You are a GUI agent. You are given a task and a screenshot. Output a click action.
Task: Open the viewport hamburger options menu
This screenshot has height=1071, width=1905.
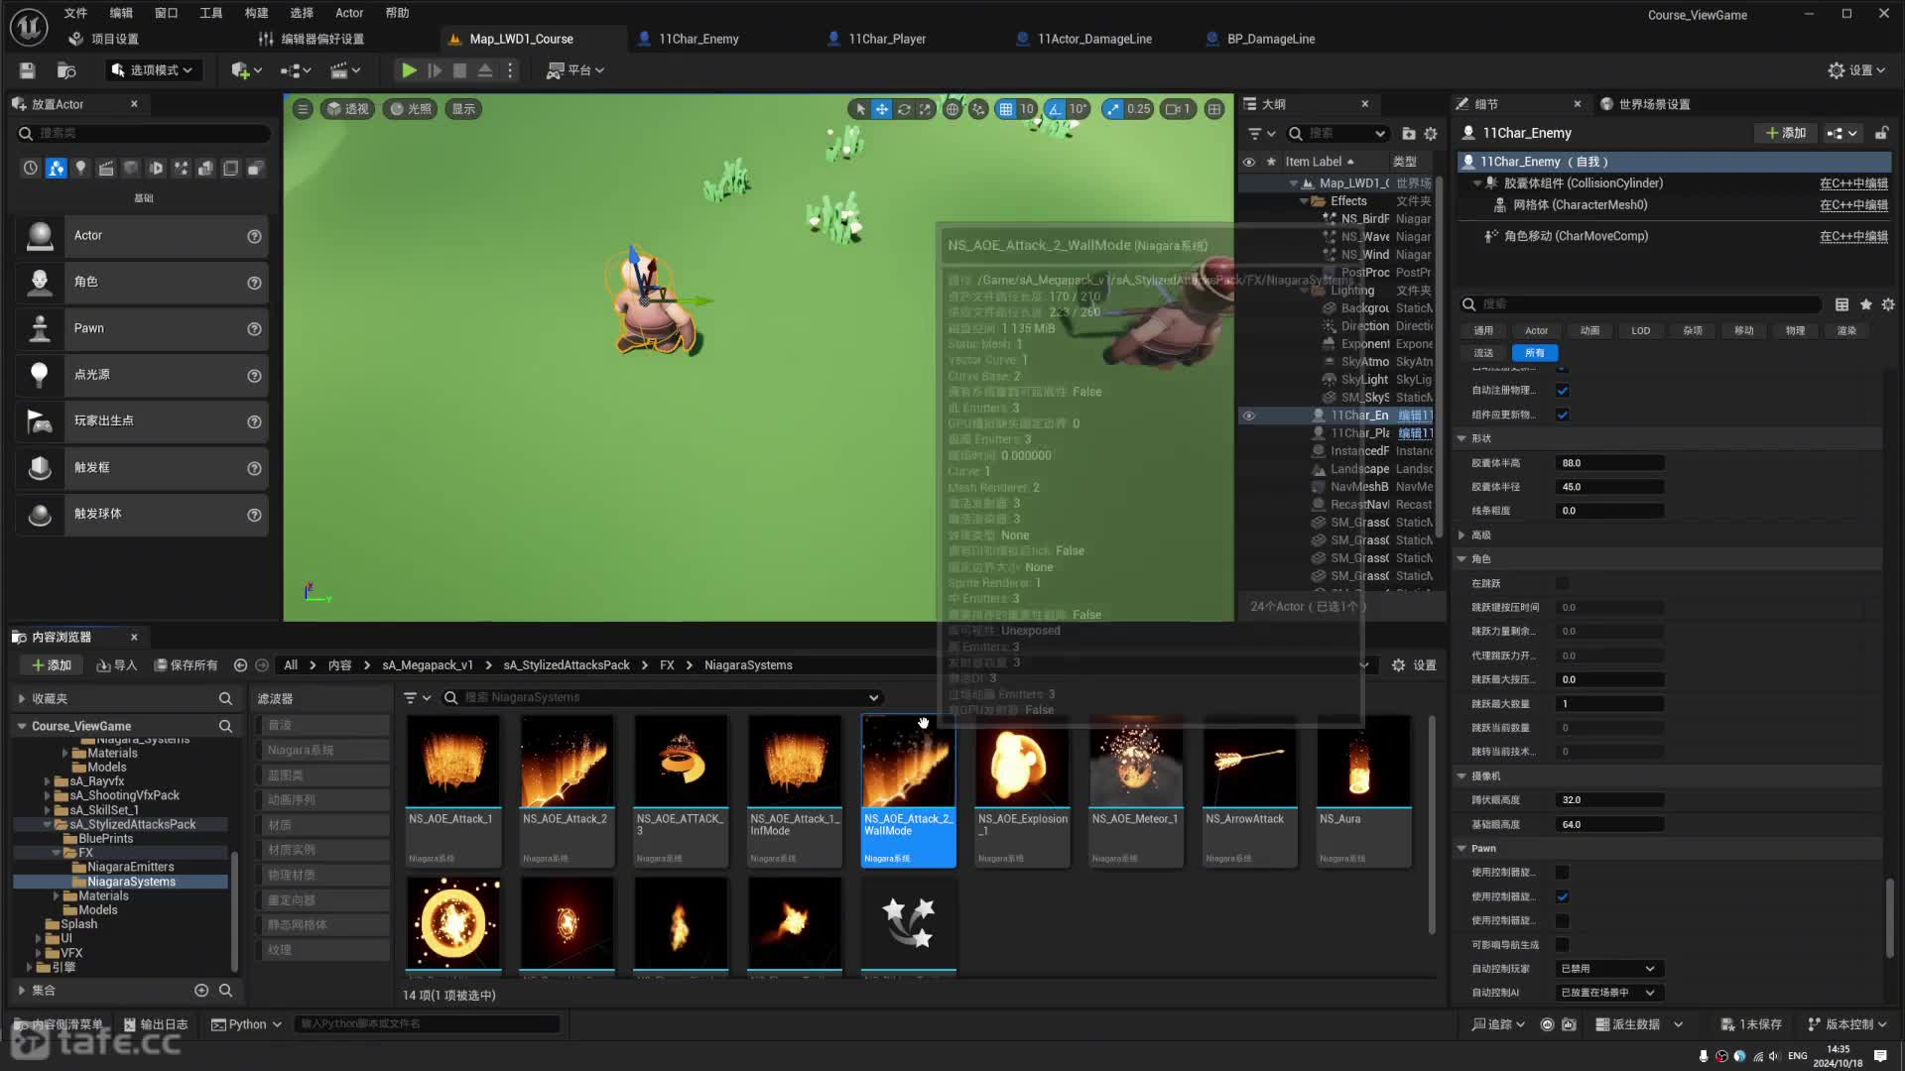click(303, 109)
